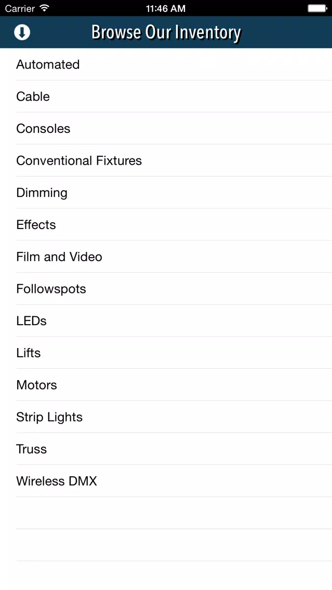
Task: Tap the Browse Our Inventory title
Action: point(166,32)
